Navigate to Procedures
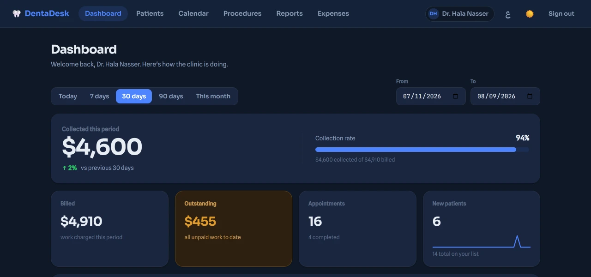 click(242, 14)
